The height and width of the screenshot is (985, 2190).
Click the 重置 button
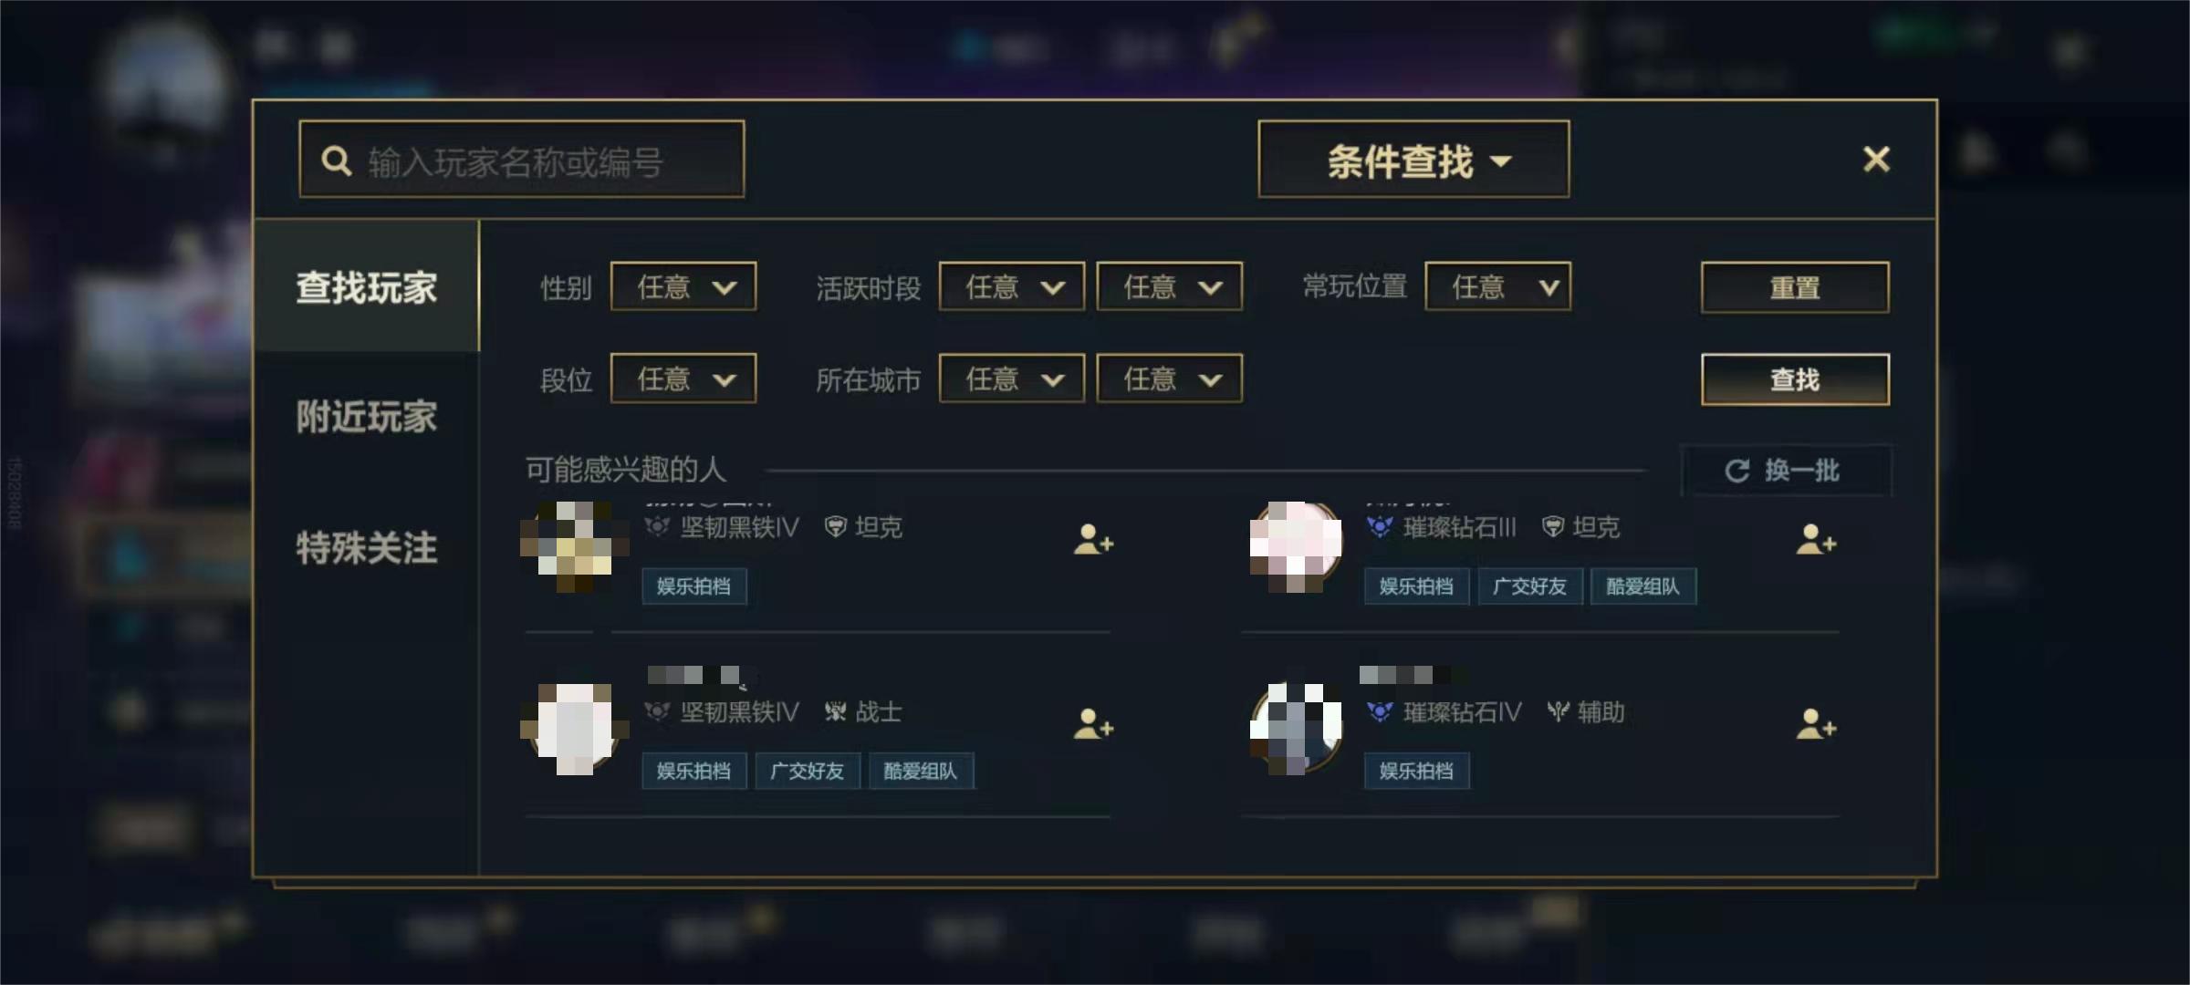[x=1795, y=288]
